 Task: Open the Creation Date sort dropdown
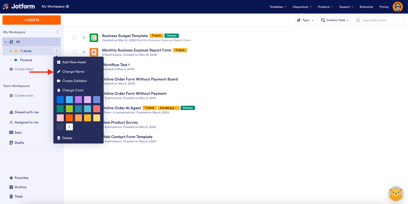pyautogui.click(x=335, y=20)
